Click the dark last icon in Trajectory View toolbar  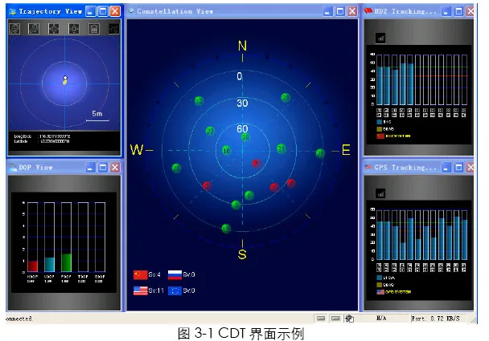point(113,29)
